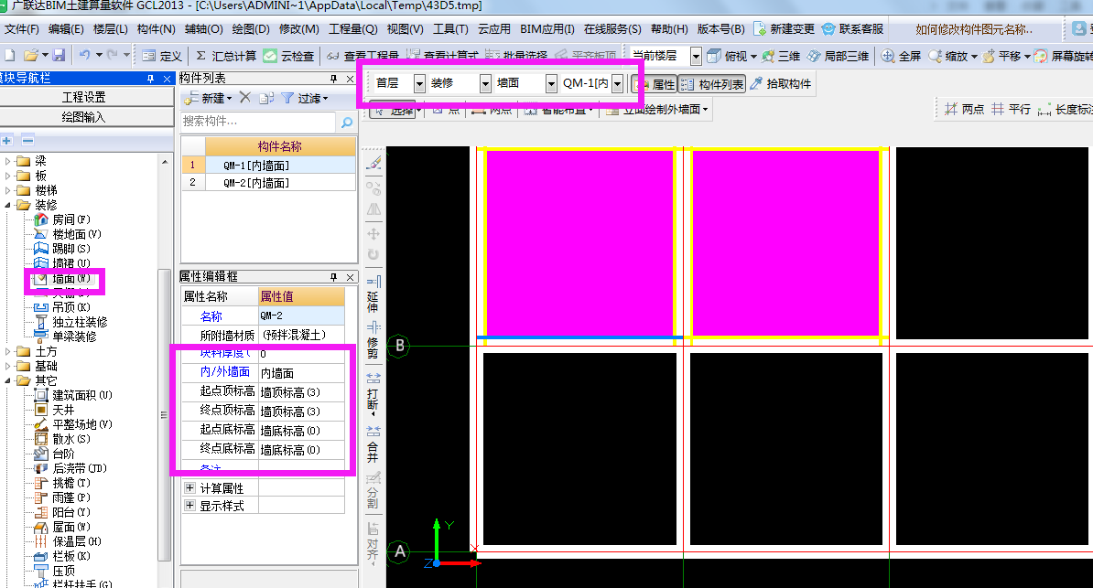Expand 计算属性 in property editor
The width and height of the screenshot is (1093, 588).
189,487
